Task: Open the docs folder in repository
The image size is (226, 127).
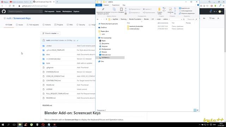Action: click(48, 55)
